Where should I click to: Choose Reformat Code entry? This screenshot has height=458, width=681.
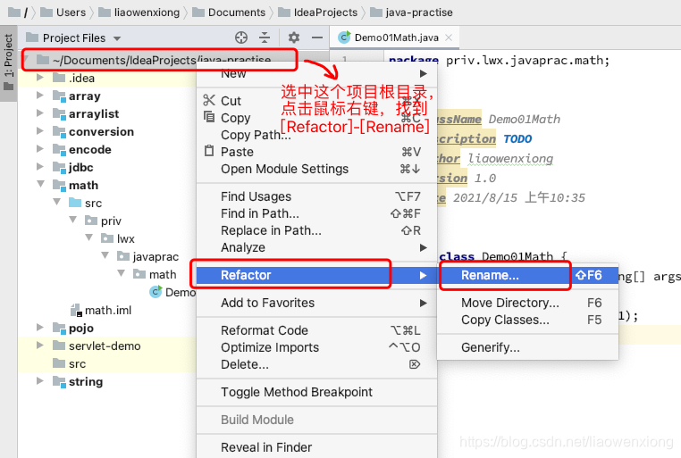[x=316, y=330]
